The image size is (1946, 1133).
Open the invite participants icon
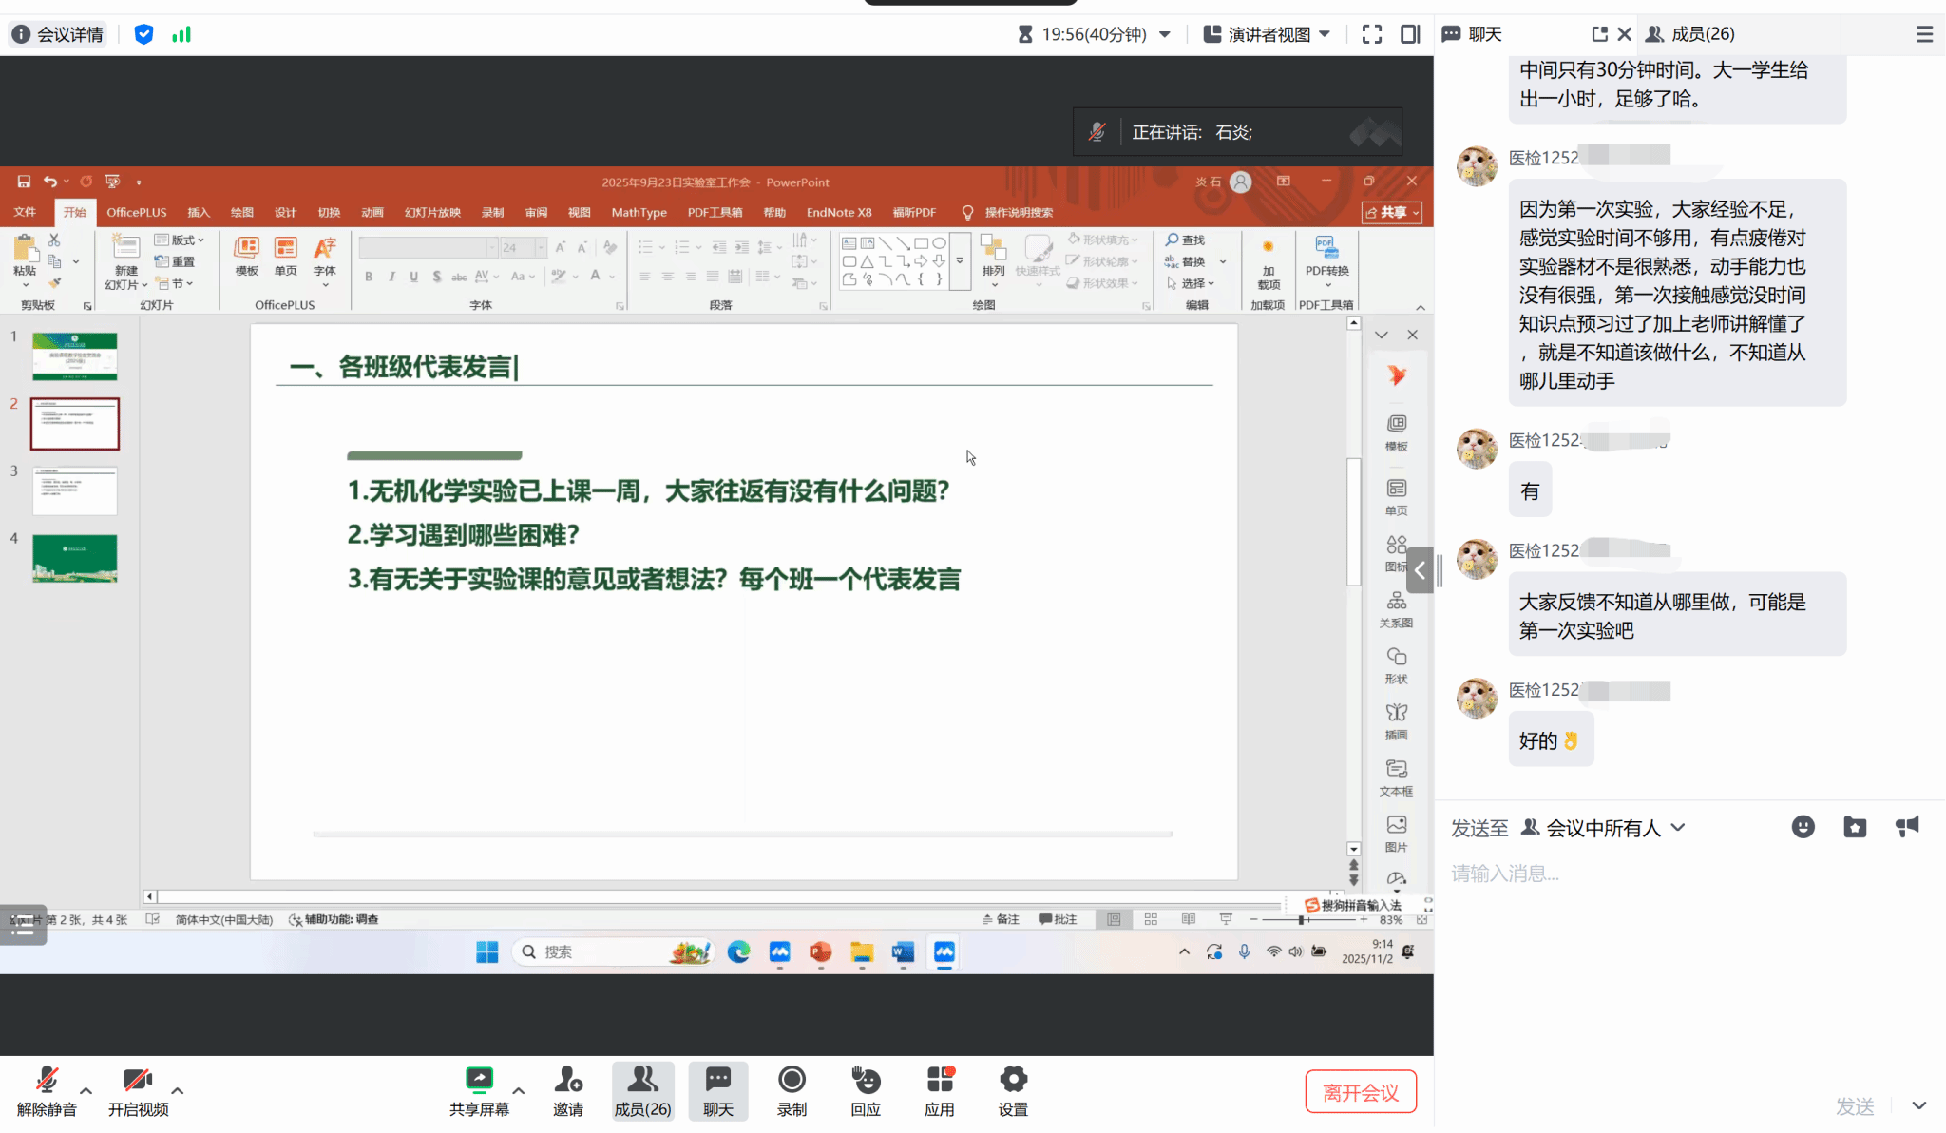point(568,1081)
